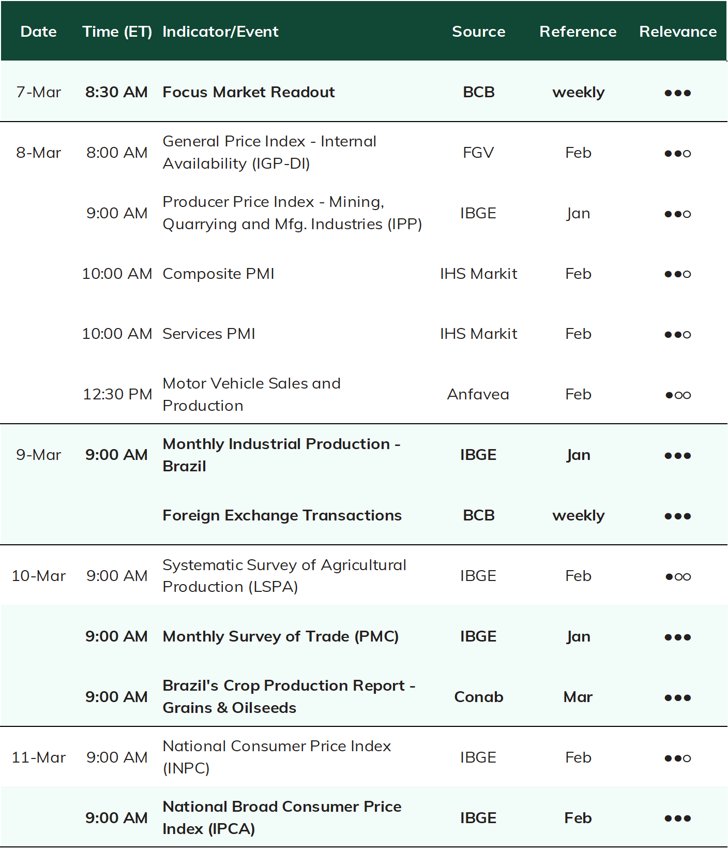Click Anfavea source cell
The width and height of the screenshot is (728, 864).
(478, 394)
